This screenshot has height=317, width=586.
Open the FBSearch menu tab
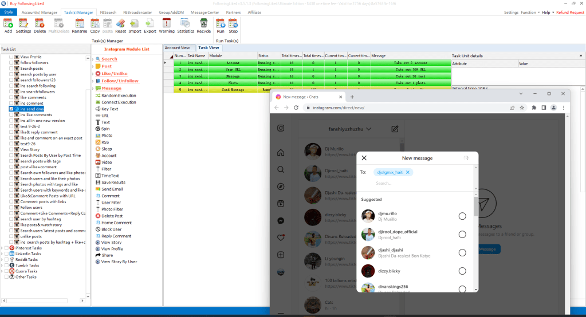(x=108, y=12)
